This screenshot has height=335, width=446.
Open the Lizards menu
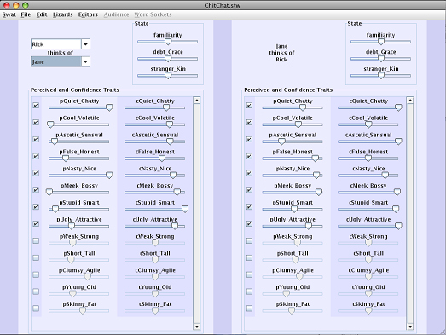point(63,14)
